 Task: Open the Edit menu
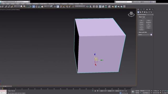pyautogui.click(x=3, y=4)
